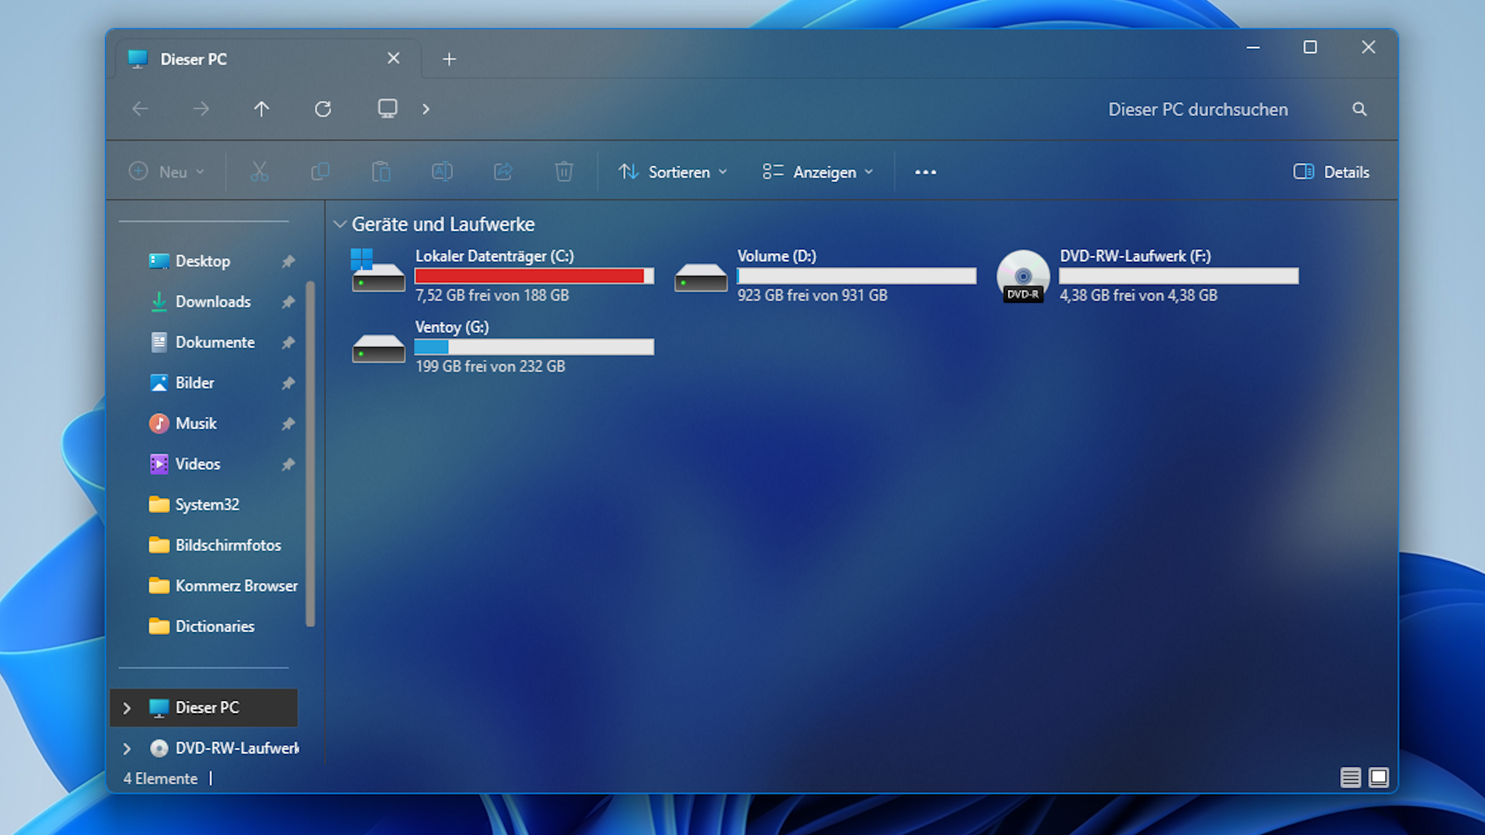Select the Ventoy (G:) drive icon

(x=378, y=348)
